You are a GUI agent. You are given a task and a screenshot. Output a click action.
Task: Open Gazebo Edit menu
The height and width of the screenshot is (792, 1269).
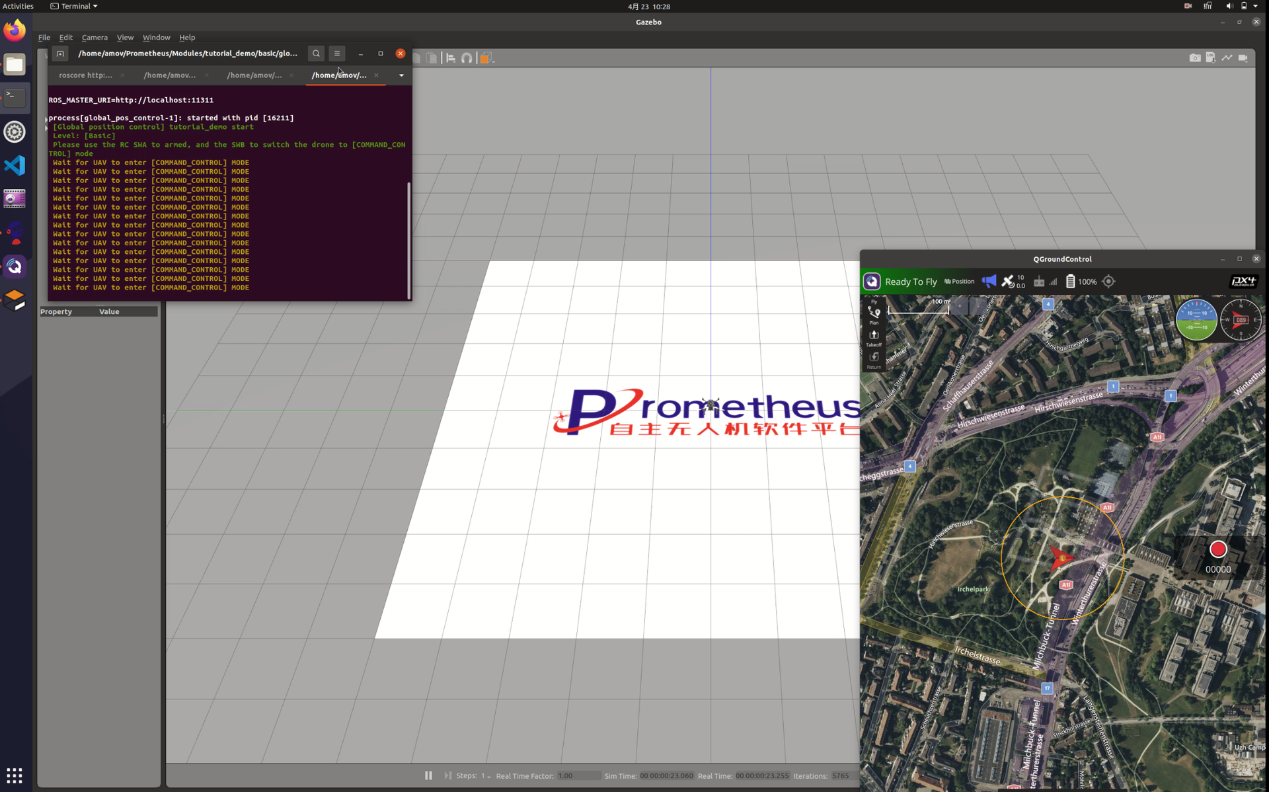click(66, 38)
